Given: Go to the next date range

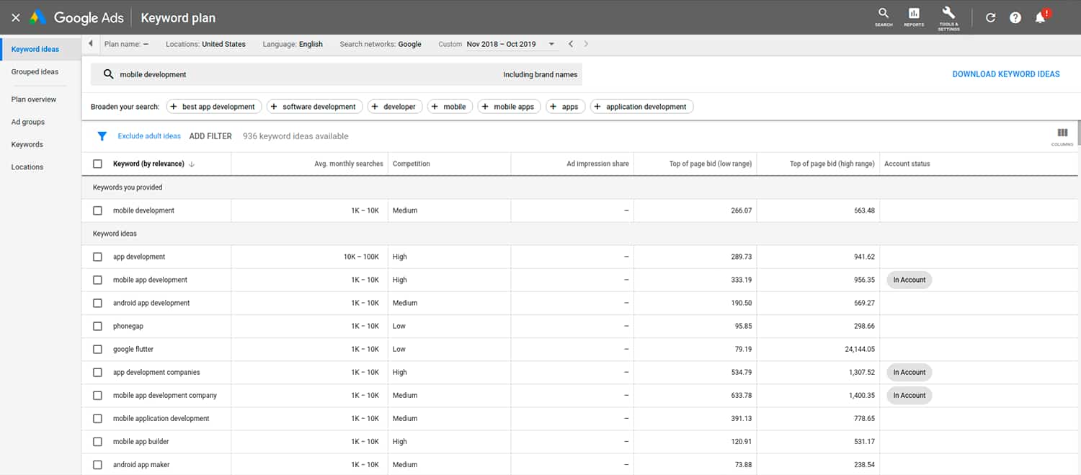Looking at the screenshot, I should pyautogui.click(x=586, y=44).
